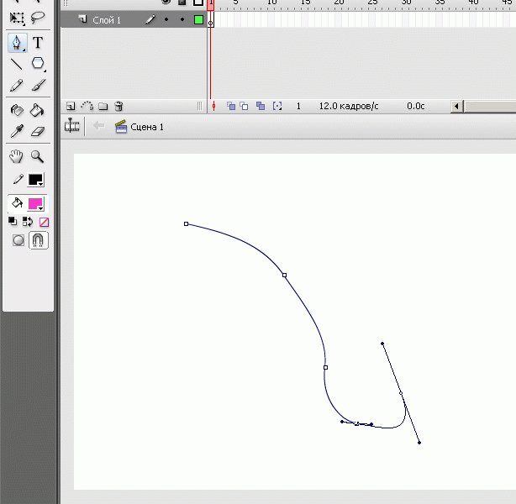Select the Brush tool
Image resolution: width=516 pixels, height=504 pixels.
pos(38,85)
